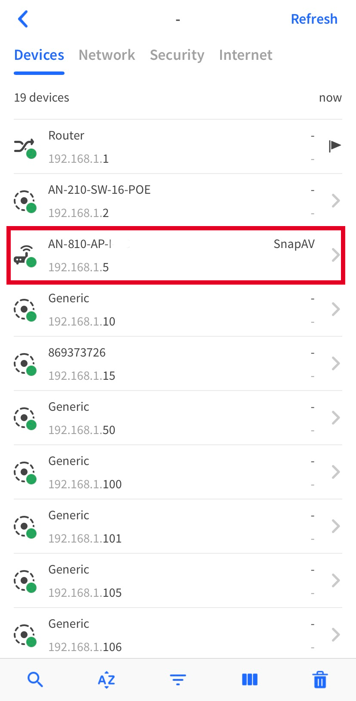The height and width of the screenshot is (701, 356).
Task: Tap the trash delete icon
Action: 320,680
